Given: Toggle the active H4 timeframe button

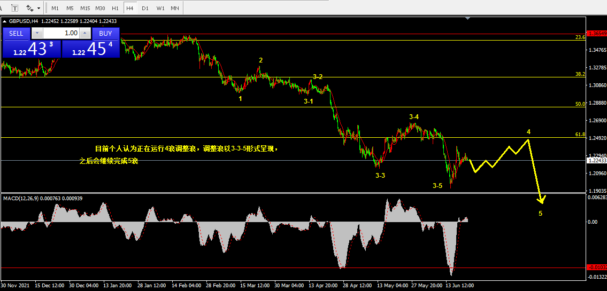Looking at the screenshot, I should pos(129,7).
